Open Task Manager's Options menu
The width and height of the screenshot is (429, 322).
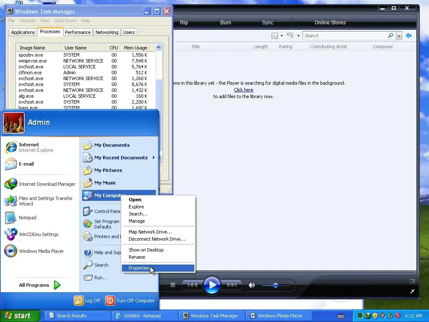(x=27, y=21)
